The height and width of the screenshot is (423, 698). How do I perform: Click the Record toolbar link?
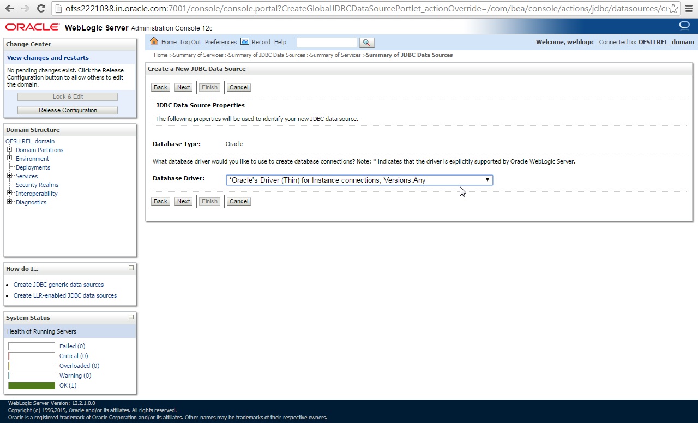261,42
